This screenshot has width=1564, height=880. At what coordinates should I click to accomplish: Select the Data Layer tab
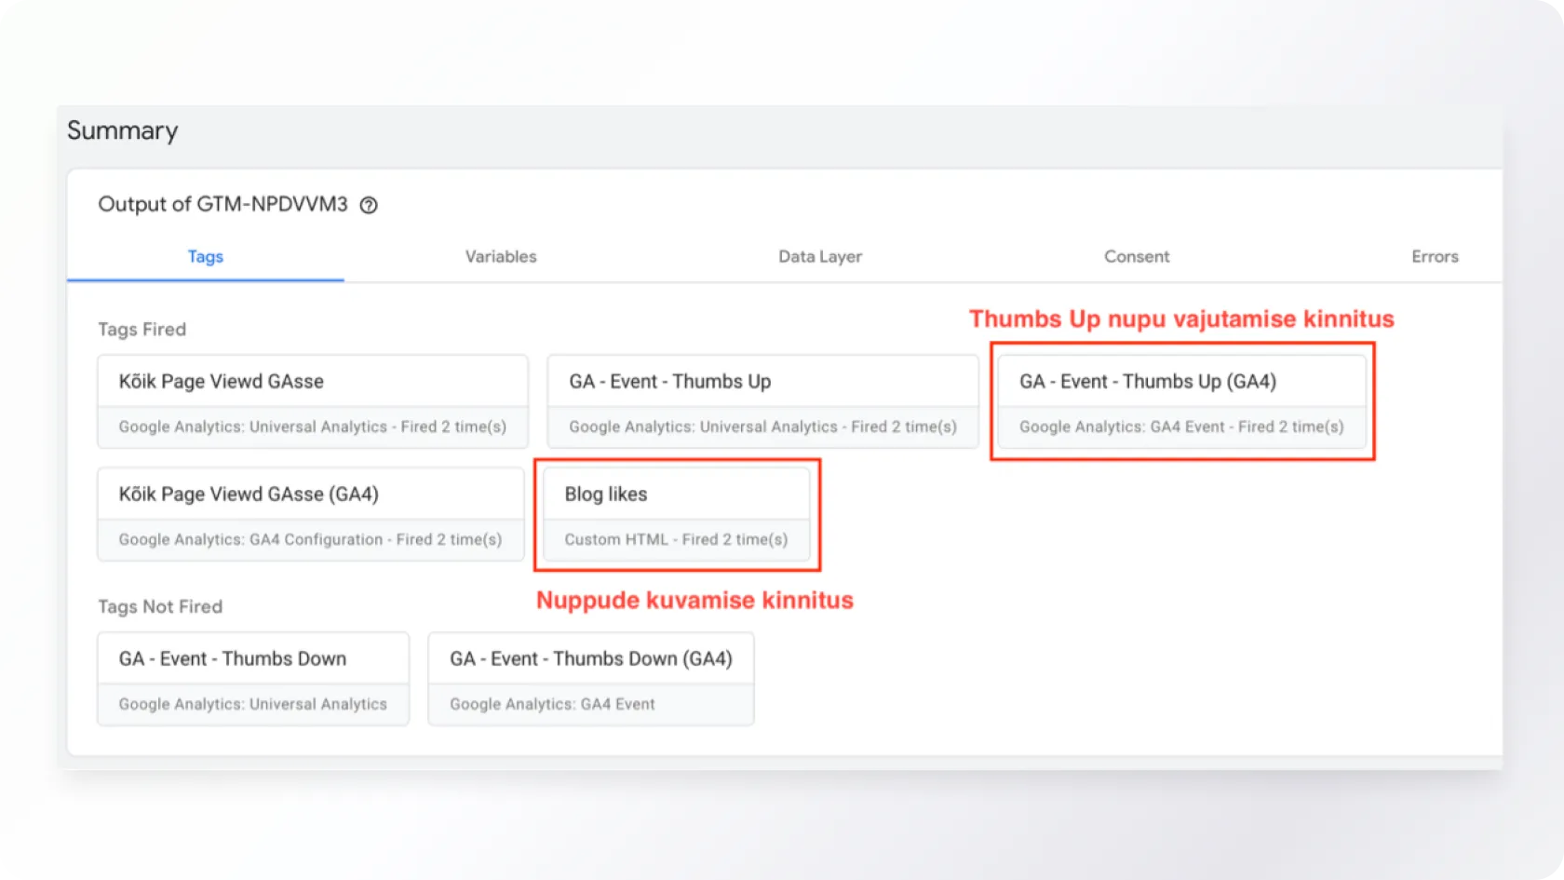click(820, 257)
